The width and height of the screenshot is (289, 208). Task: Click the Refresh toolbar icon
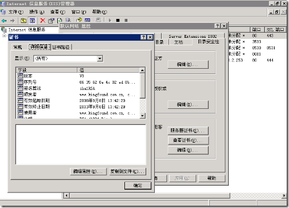pos(60,21)
